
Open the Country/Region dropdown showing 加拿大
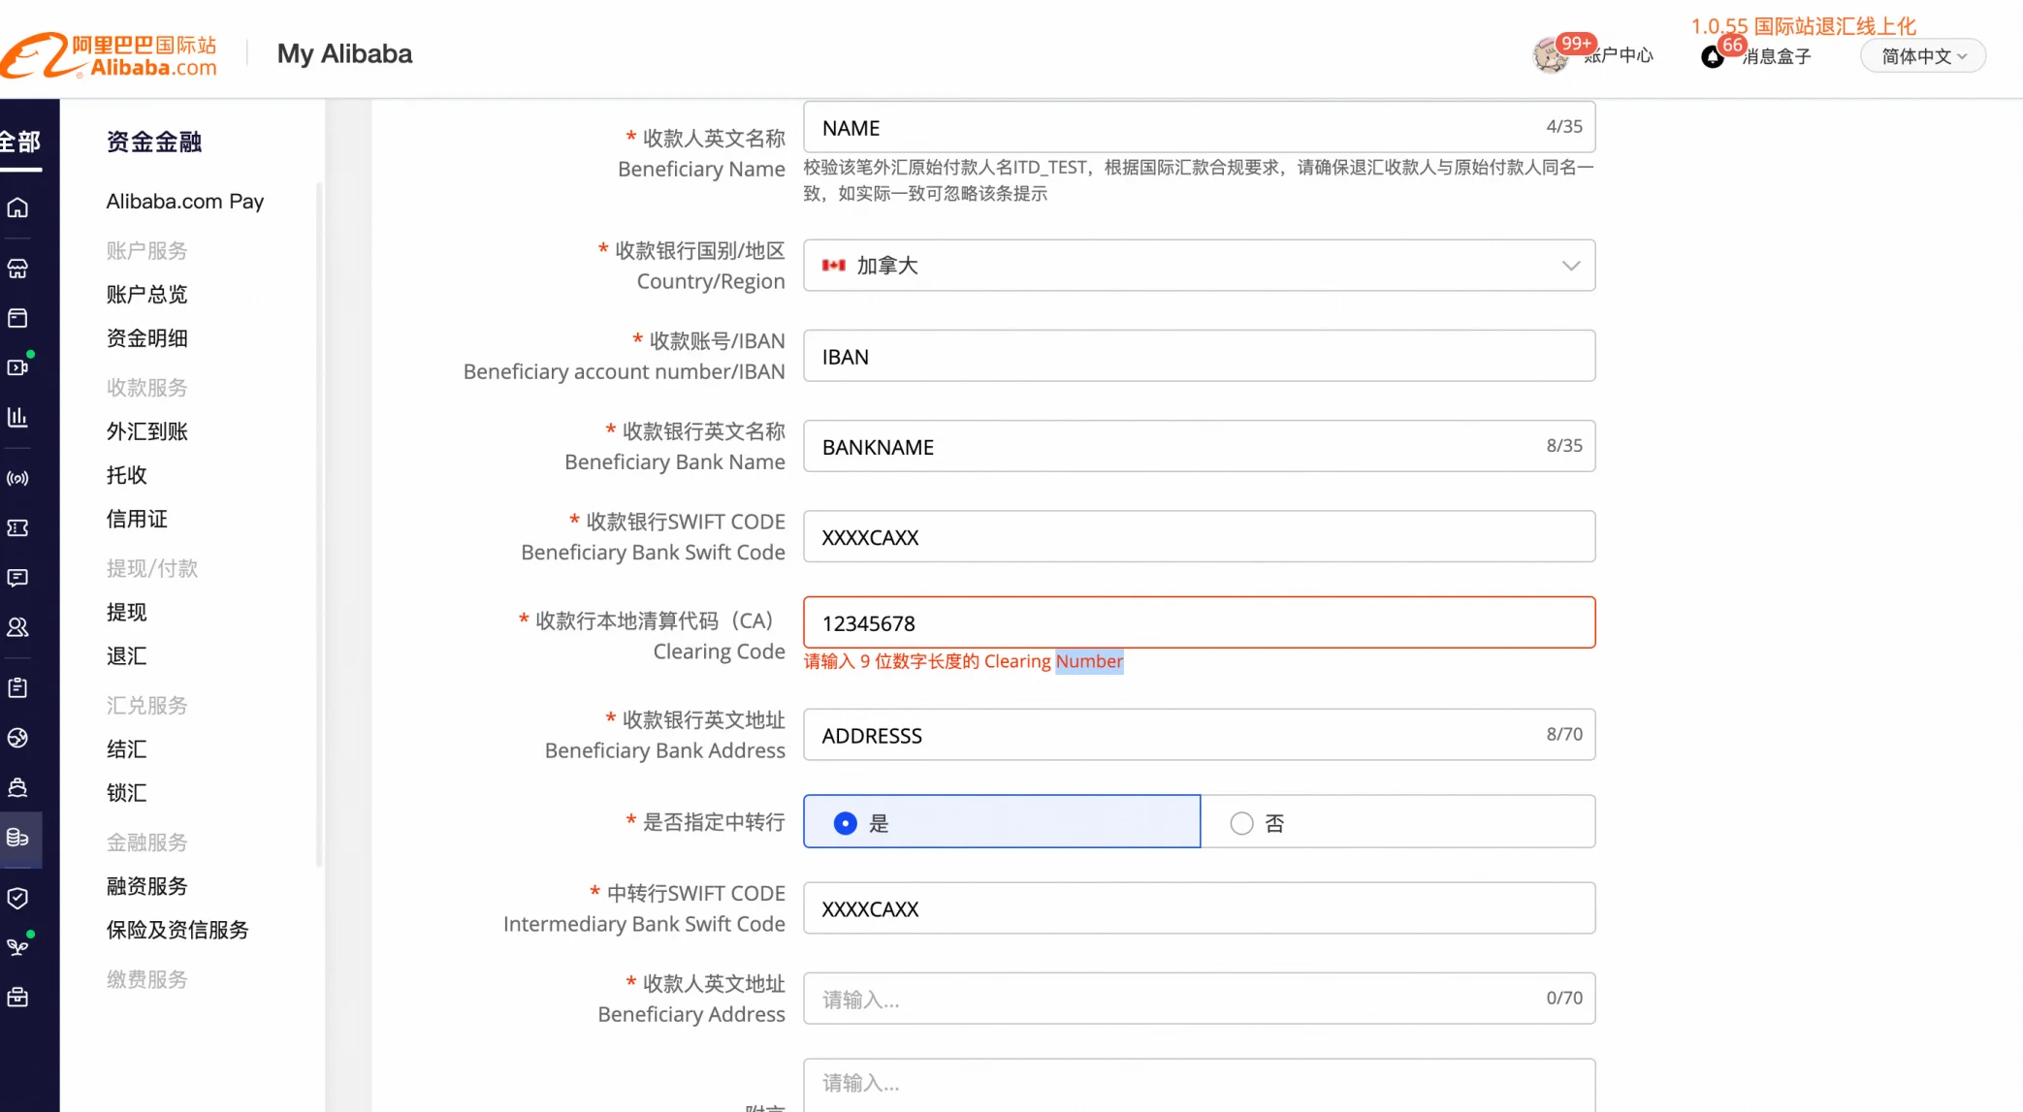point(1199,266)
